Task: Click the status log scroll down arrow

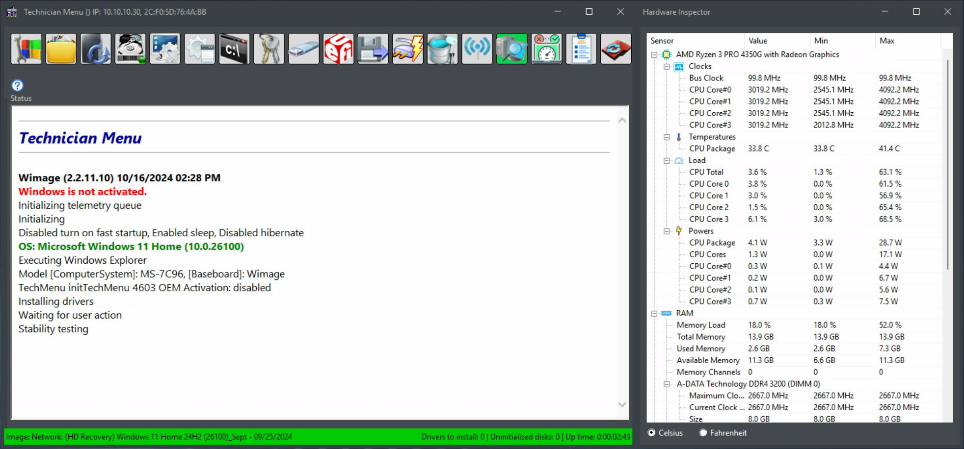Action: coord(622,404)
